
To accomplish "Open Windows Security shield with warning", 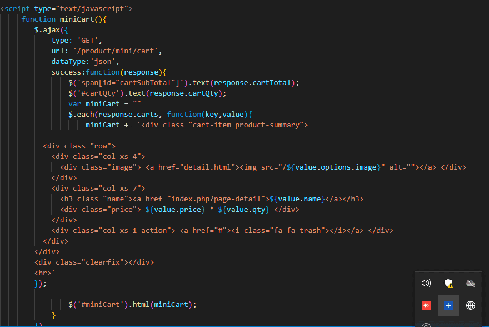I will point(448,283).
